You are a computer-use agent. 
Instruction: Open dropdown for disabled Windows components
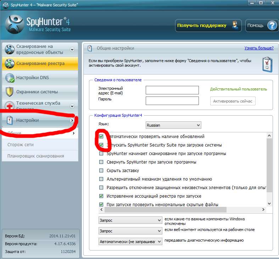pyautogui.click(x=130, y=220)
